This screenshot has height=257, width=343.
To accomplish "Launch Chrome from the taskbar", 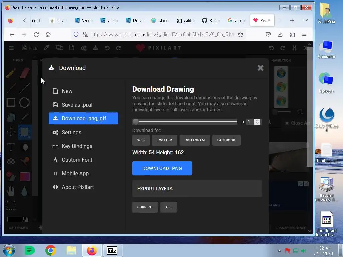I will [51, 250].
